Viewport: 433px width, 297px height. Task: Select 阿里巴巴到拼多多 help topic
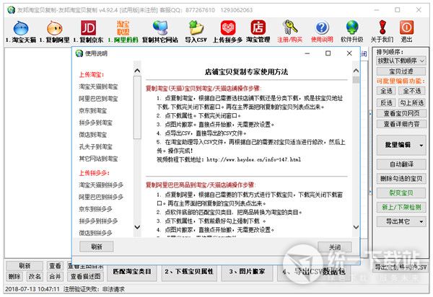pyautogui.click(x=101, y=198)
